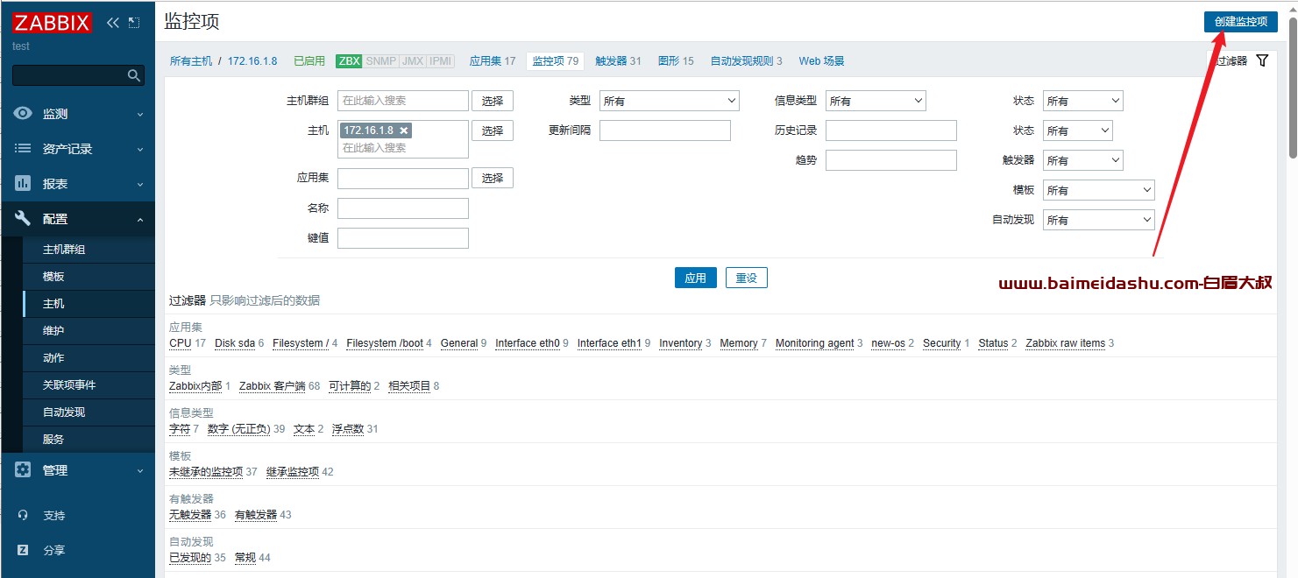
Task: Click 选择 next to 主机群组 field
Action: pyautogui.click(x=493, y=101)
